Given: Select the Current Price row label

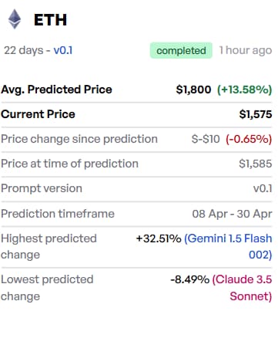Looking at the screenshot, I should (38, 114).
